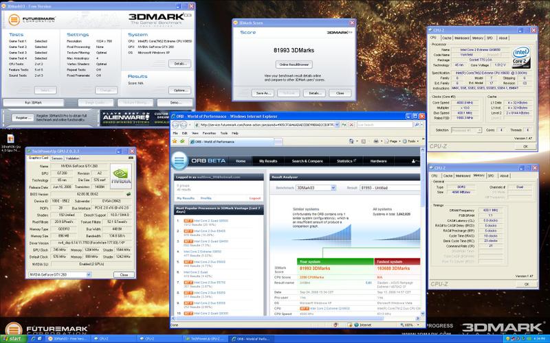Open the IE Page menu dropdown

393,141
